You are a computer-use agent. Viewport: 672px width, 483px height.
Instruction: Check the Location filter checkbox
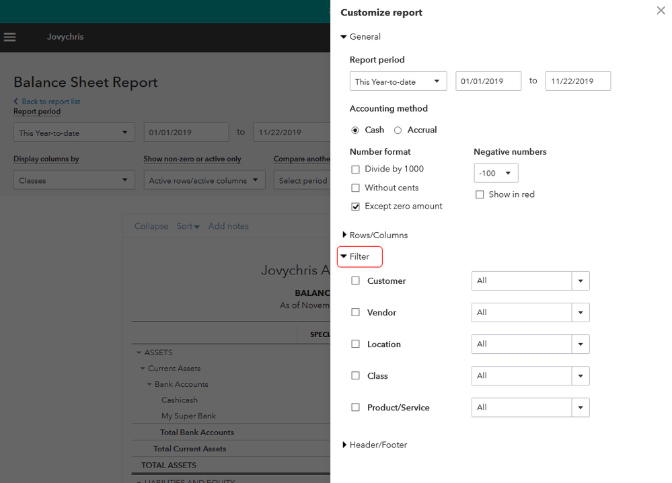355,344
